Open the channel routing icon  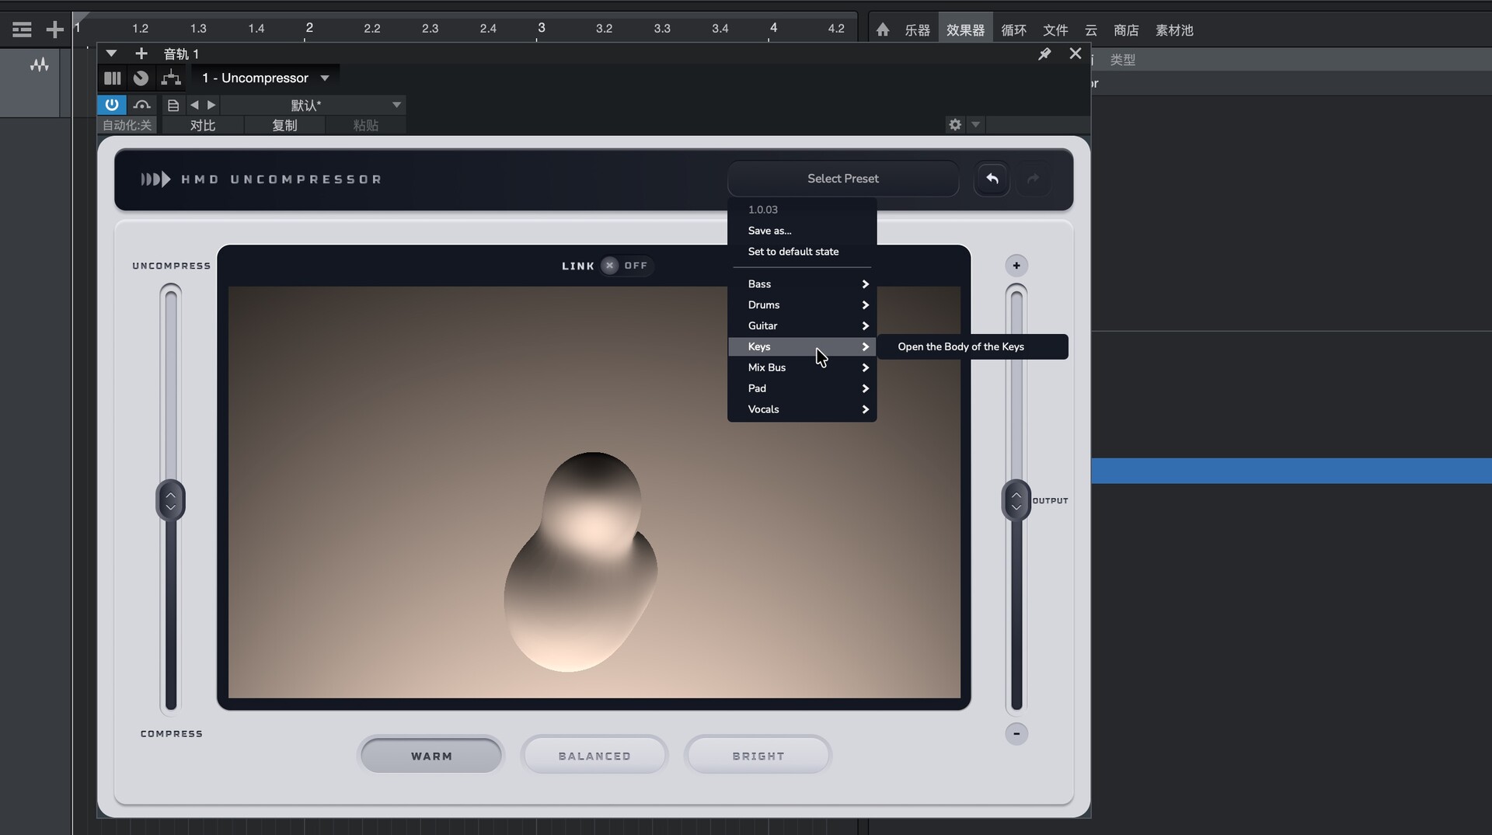(170, 78)
